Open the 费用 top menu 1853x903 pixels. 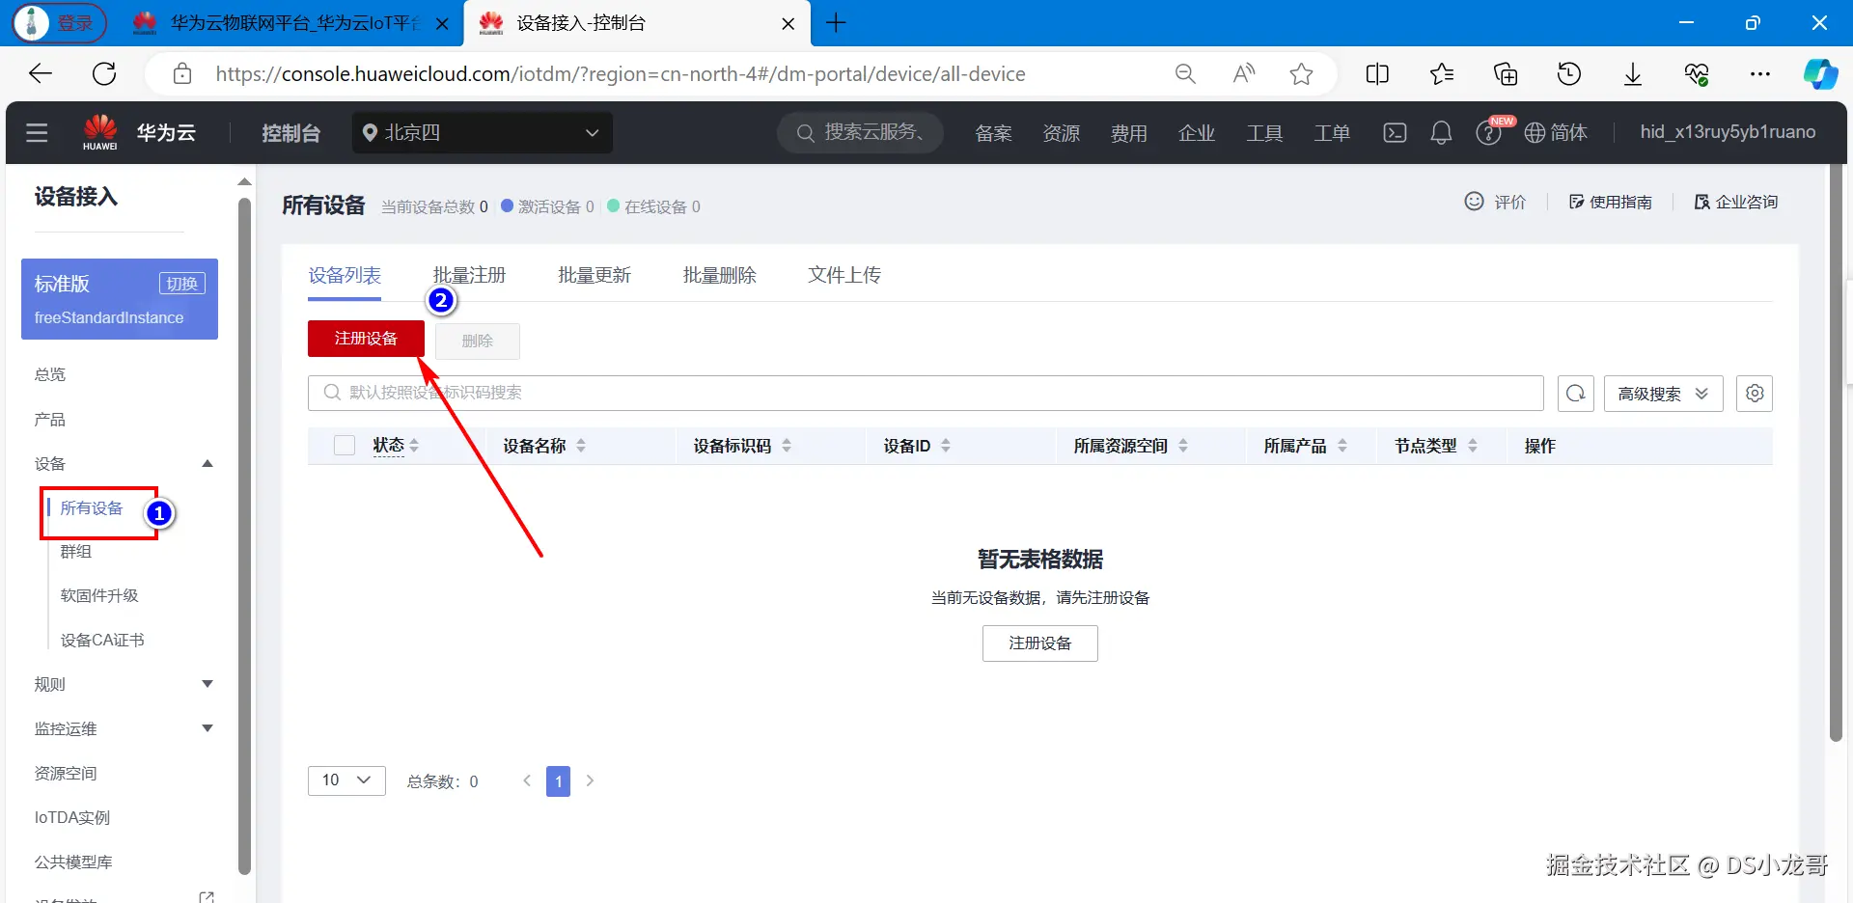coord(1128,132)
